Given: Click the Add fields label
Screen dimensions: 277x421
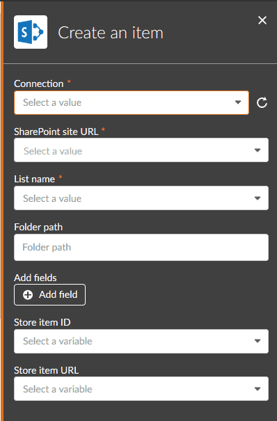Looking at the screenshot, I should [35, 278].
